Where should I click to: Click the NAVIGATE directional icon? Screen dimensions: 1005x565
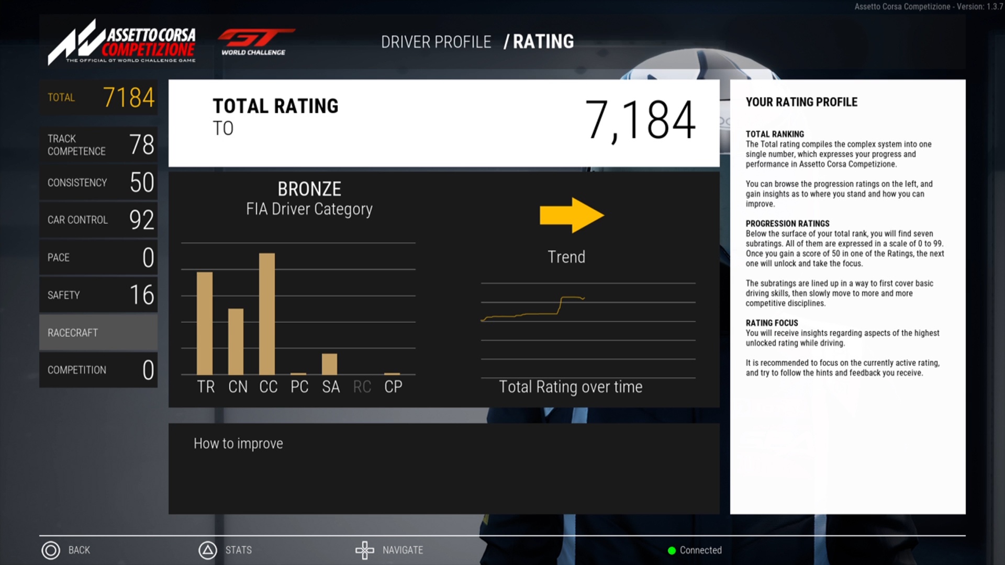tap(366, 549)
